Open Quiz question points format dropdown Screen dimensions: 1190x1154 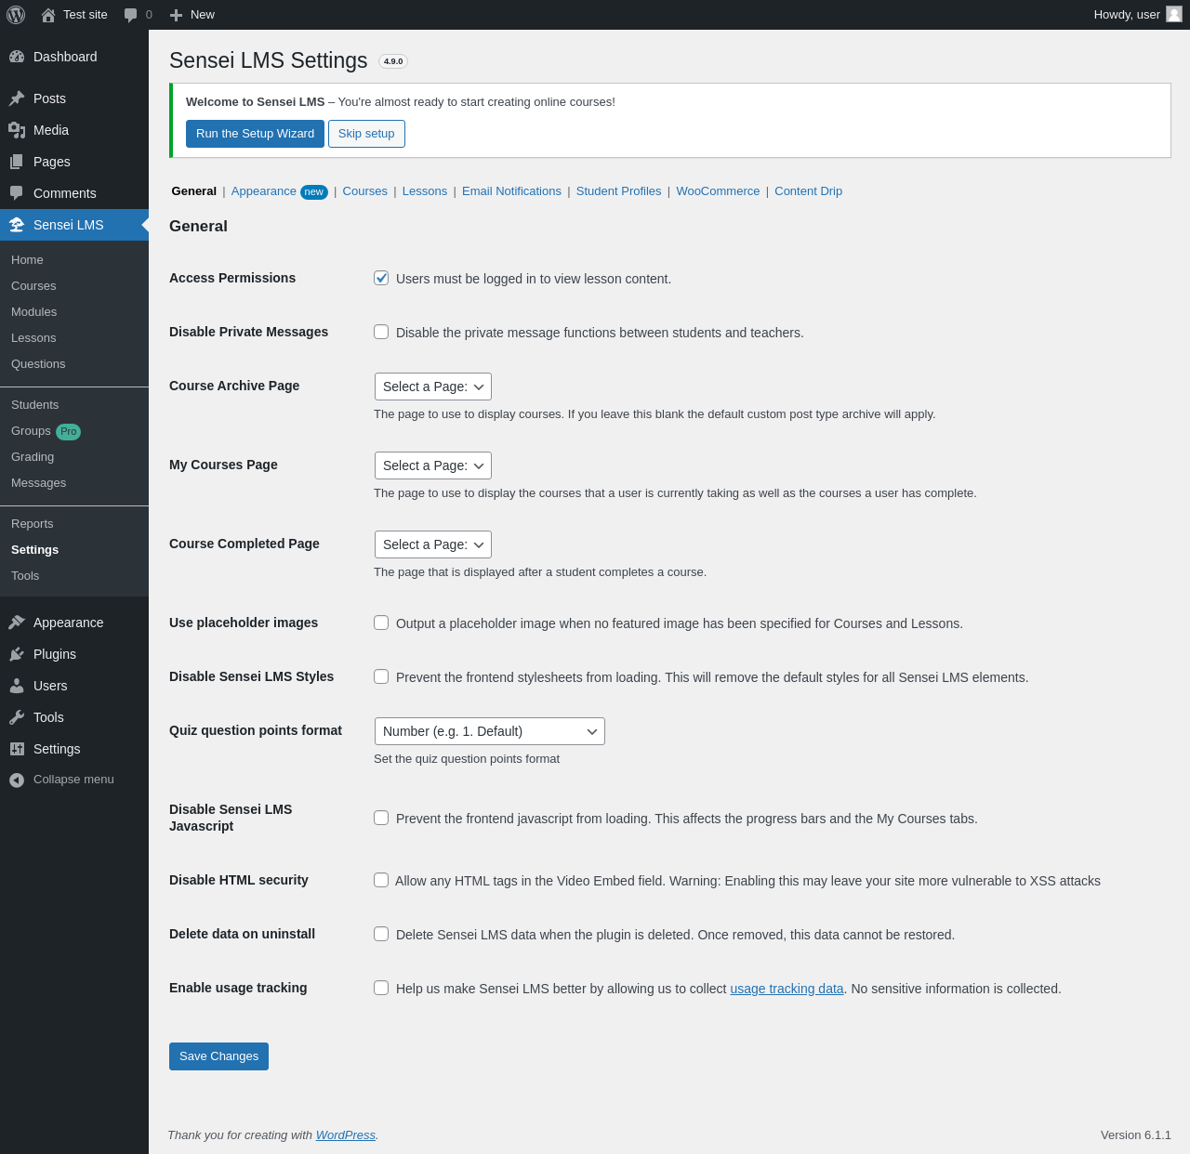coord(489,731)
